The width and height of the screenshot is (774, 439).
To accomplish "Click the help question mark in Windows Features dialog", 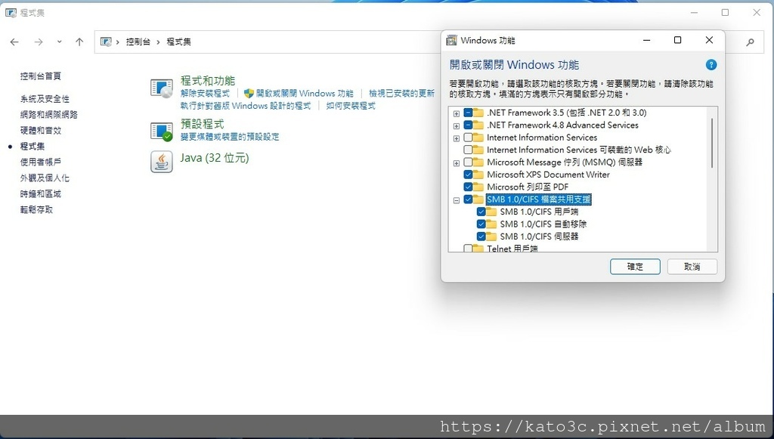I will point(711,65).
